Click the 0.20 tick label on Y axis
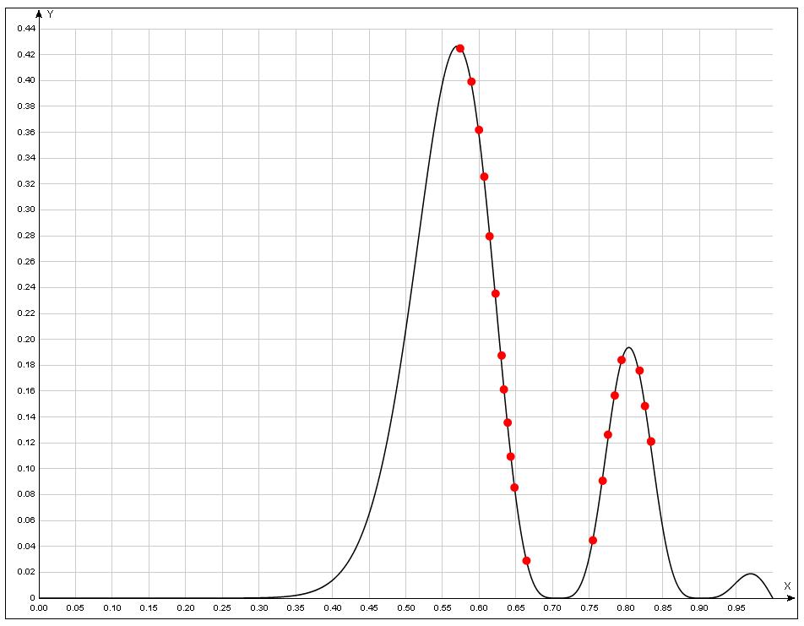 point(26,340)
